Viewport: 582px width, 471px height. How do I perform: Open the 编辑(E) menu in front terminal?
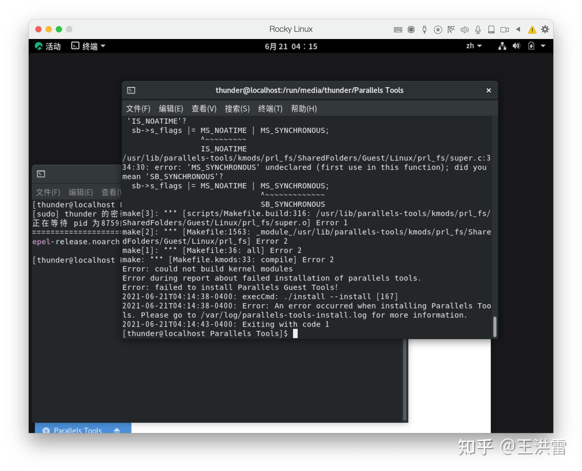tap(171, 109)
